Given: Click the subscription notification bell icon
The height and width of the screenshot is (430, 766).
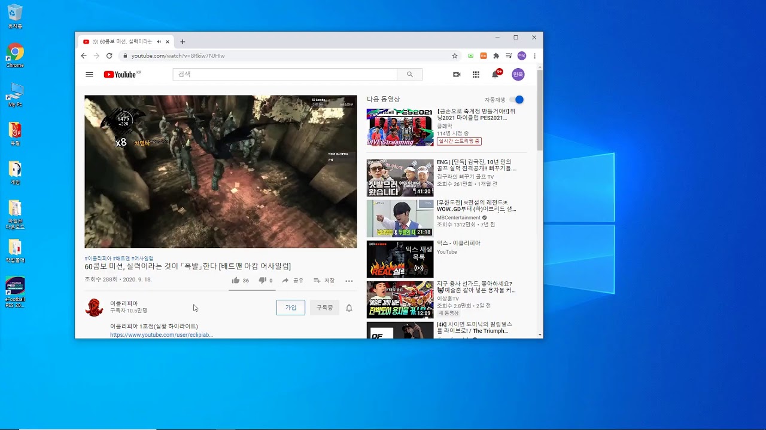Looking at the screenshot, I should (x=349, y=308).
